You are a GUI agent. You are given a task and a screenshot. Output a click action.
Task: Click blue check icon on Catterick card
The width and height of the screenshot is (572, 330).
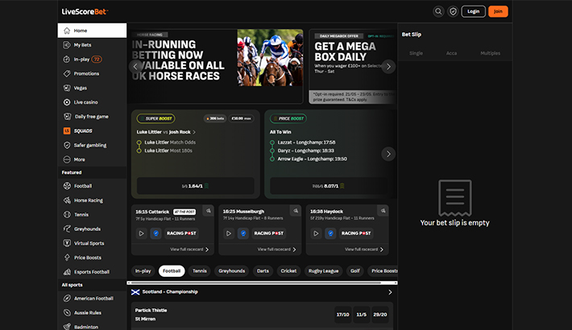(x=155, y=233)
